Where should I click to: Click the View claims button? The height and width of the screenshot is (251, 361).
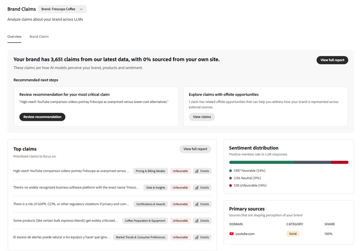click(x=202, y=117)
